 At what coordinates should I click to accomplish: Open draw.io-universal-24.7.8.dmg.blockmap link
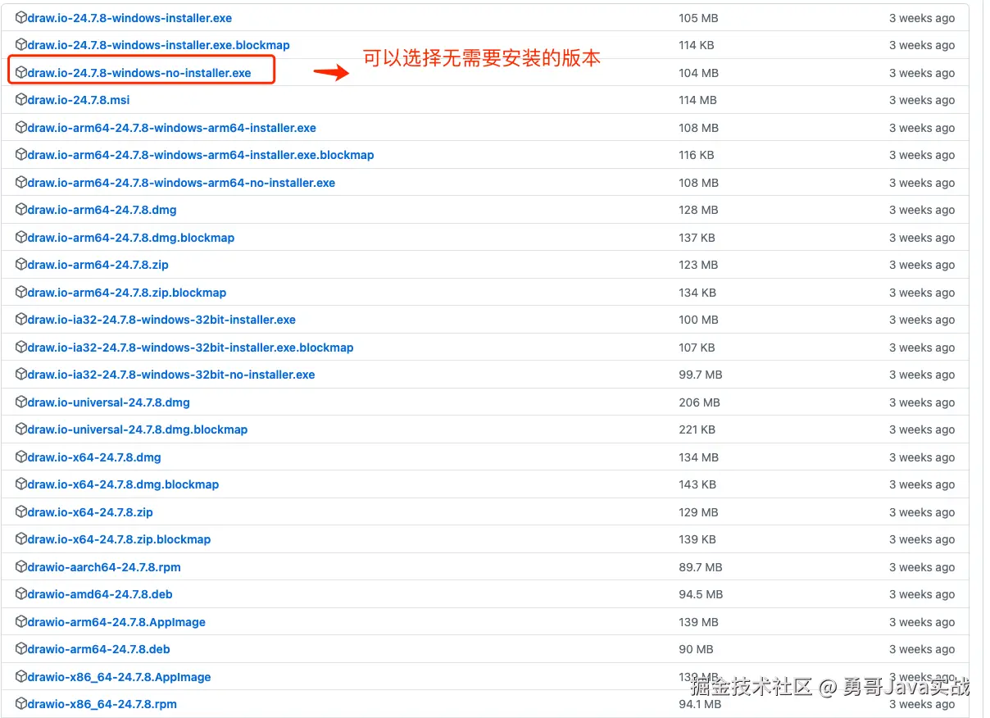pos(138,429)
